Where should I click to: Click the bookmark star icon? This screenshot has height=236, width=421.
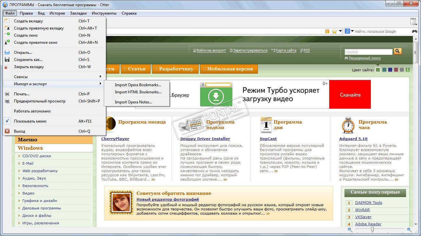pos(334,31)
